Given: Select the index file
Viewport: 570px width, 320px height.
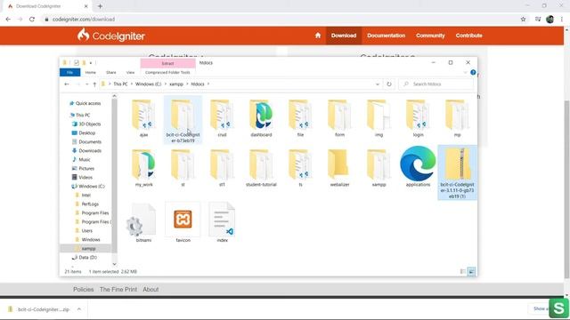Looking at the screenshot, I should point(222,223).
